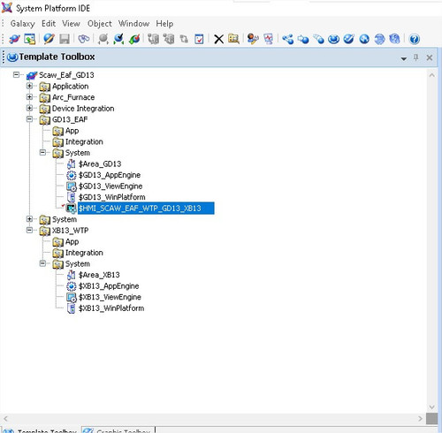Open the Help question mark toolbar icon
The image size is (442, 433).
coord(415,39)
